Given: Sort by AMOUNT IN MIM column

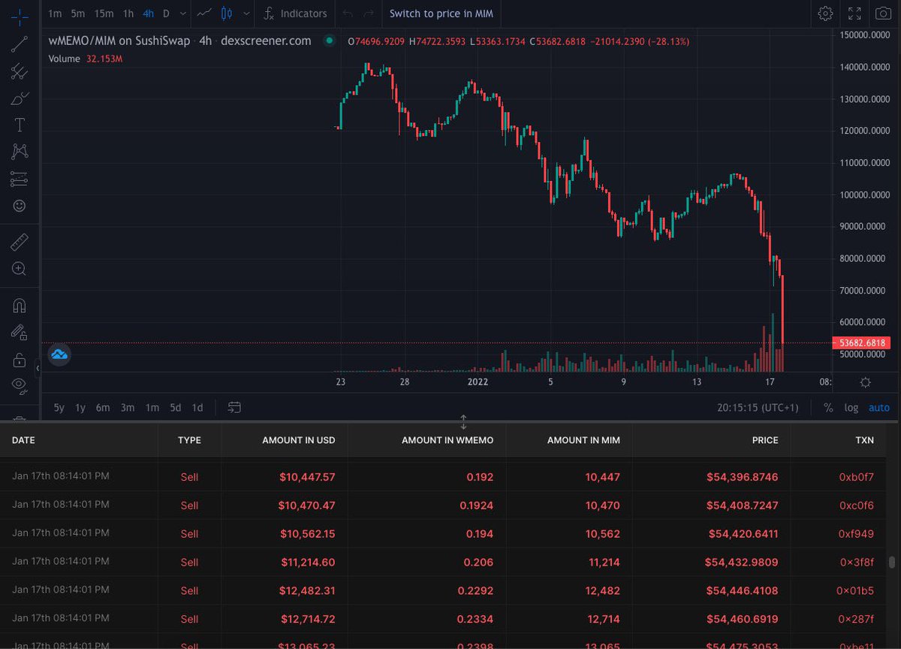Looking at the screenshot, I should point(583,440).
